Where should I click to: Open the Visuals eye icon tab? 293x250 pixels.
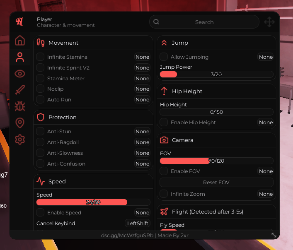[20, 74]
